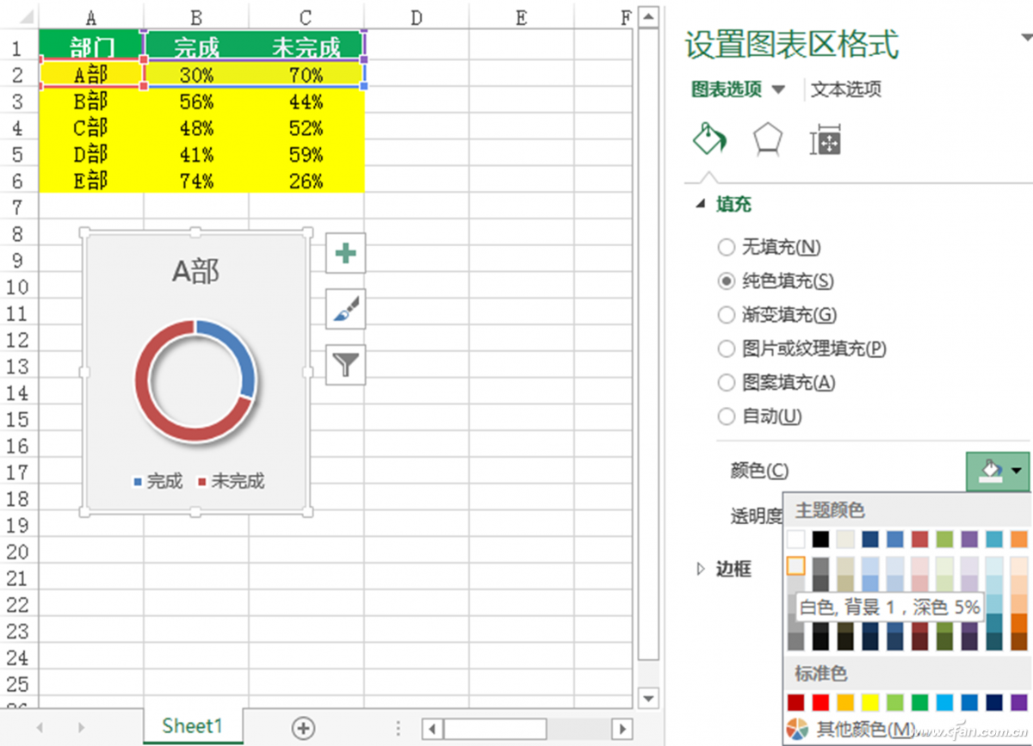Select cell with value 48%
This screenshot has width=1033, height=746.
196,128
